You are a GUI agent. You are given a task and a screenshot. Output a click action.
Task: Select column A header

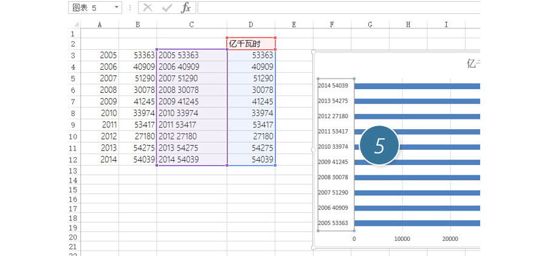pos(100,24)
